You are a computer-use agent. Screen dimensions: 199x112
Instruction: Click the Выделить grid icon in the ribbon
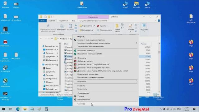[144, 26]
